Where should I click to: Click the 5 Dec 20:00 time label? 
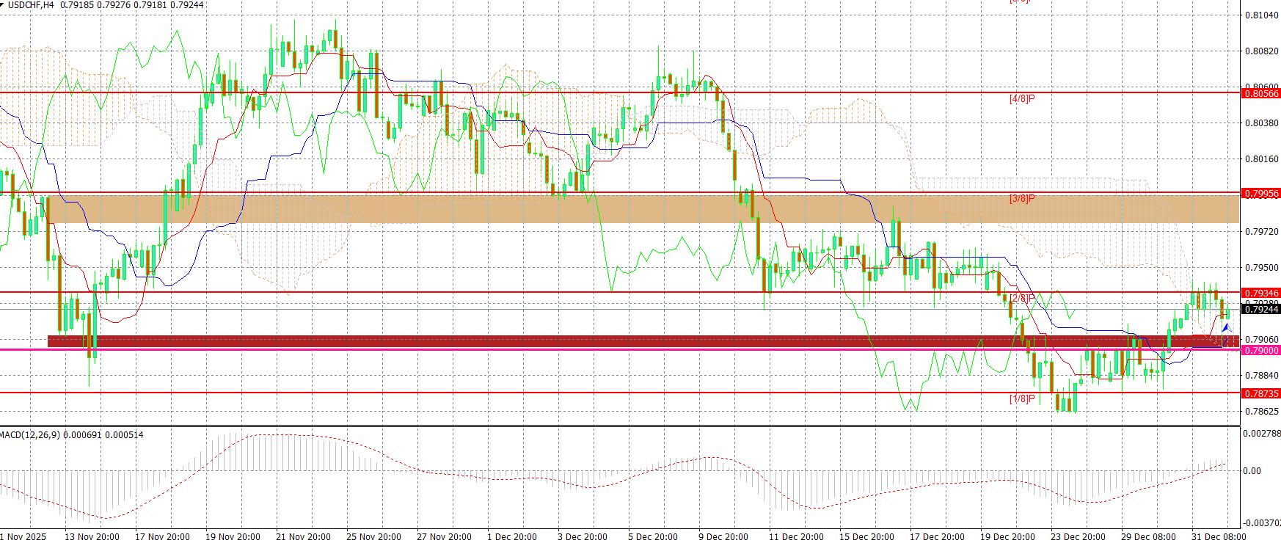(653, 536)
